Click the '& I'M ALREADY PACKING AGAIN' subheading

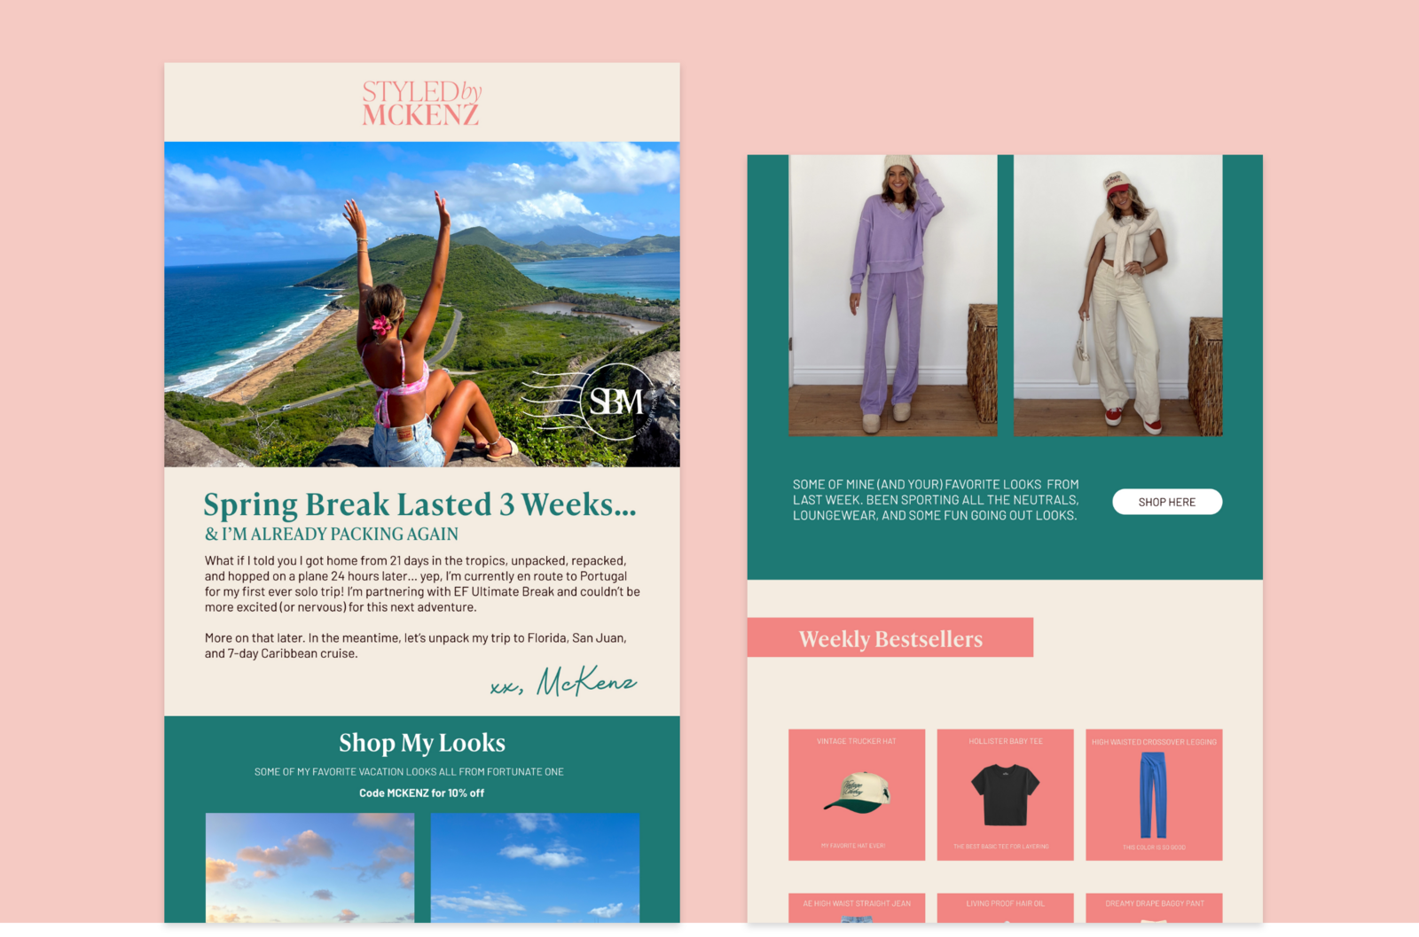click(x=332, y=535)
